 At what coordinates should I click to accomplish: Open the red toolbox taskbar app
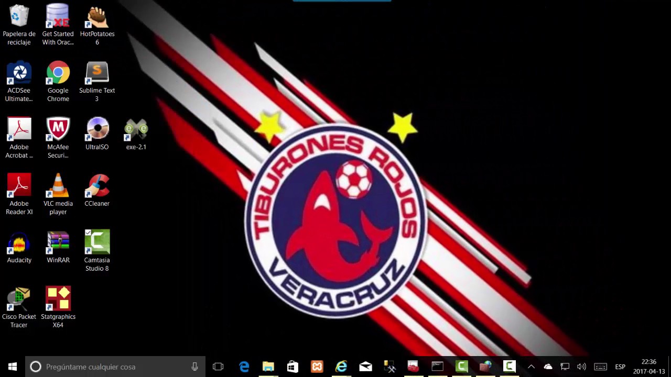coord(413,367)
